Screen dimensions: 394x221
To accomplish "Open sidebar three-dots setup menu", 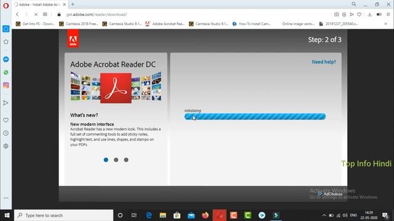I will coord(6,198).
